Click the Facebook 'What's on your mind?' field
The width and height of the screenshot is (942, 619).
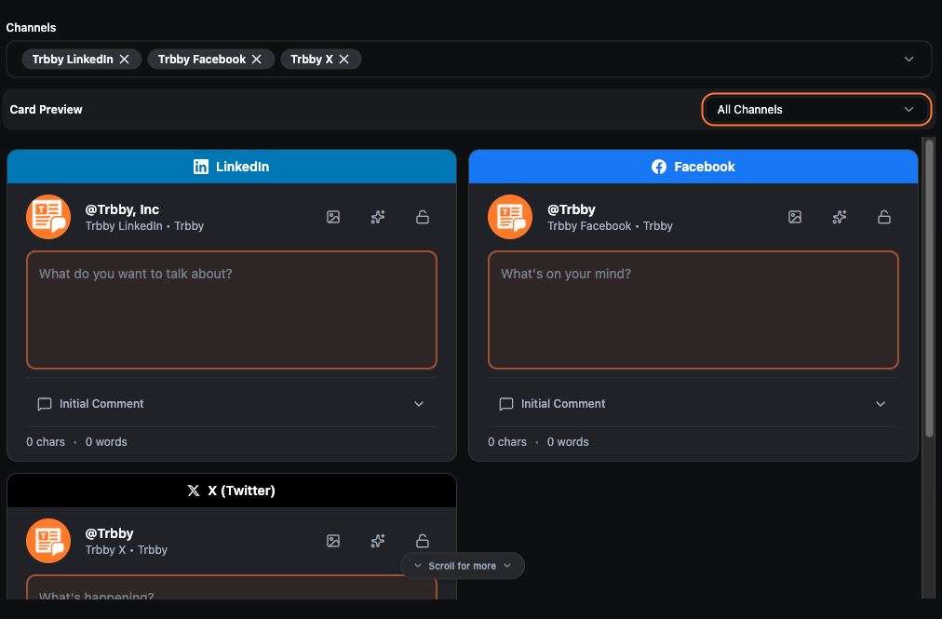coord(693,309)
